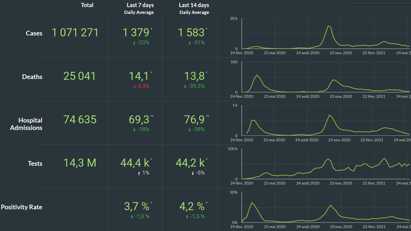The height and width of the screenshot is (231, 411).
Task: Click the down arrow beside -39.3% for Deaths
Action: (185, 86)
